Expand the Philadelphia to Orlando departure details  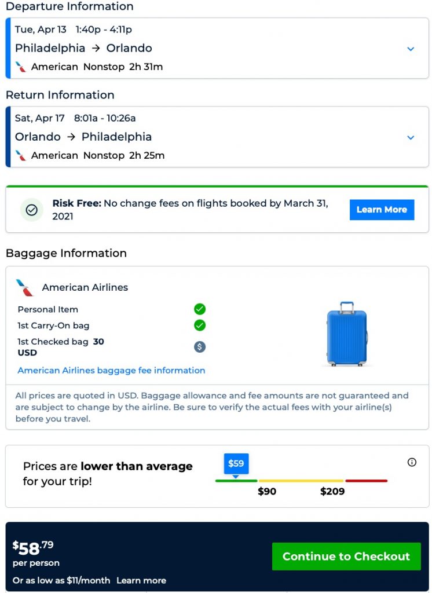pyautogui.click(x=411, y=49)
